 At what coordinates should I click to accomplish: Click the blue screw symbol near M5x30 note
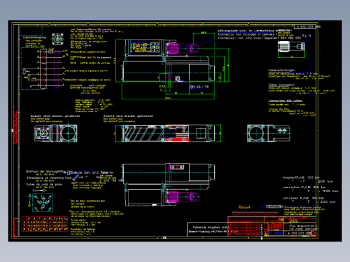pos(75,178)
